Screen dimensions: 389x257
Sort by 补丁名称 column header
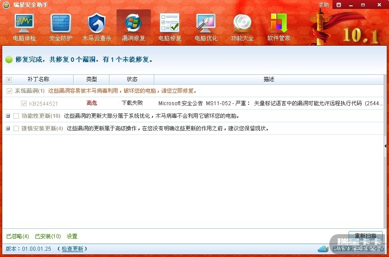[39, 79]
